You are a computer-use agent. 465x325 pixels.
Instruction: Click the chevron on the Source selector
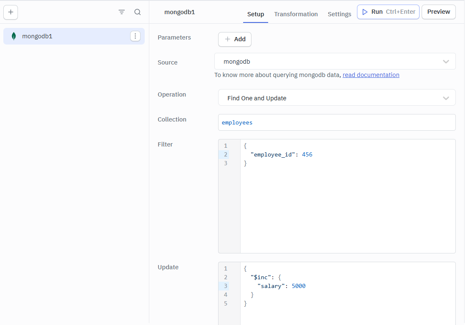[446, 61]
